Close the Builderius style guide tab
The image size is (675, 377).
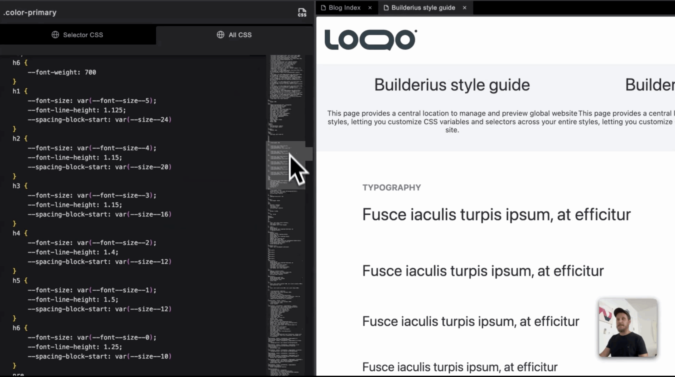[465, 8]
